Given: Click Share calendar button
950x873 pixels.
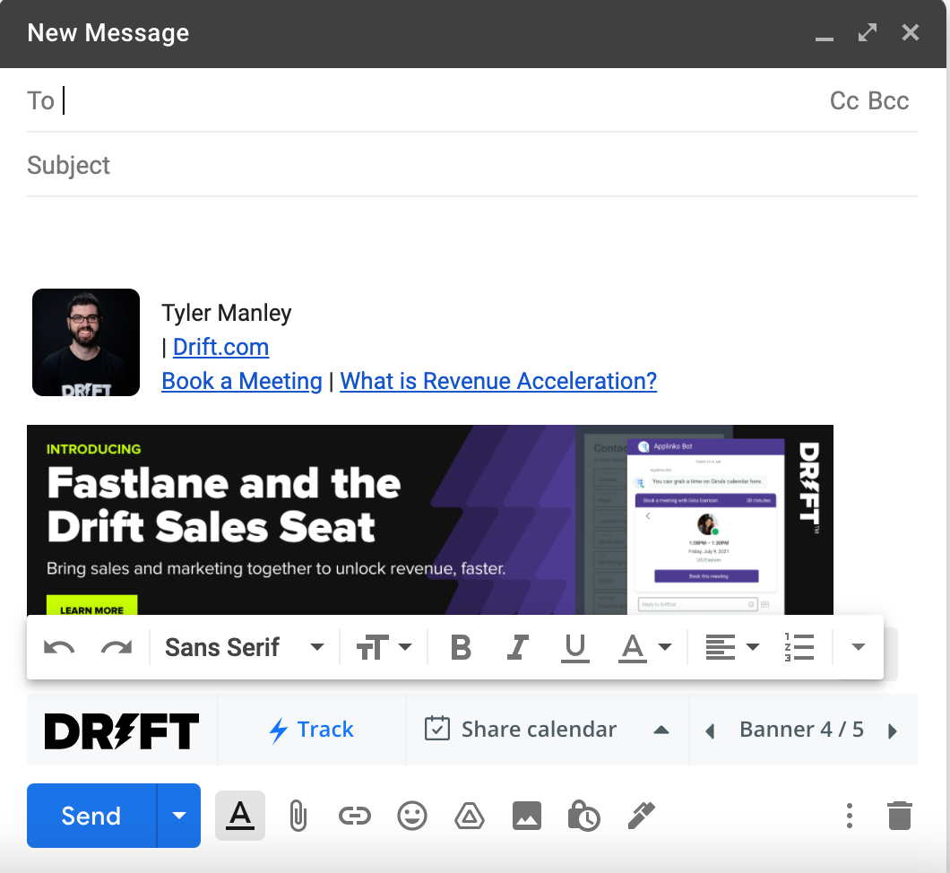Looking at the screenshot, I should (521, 730).
